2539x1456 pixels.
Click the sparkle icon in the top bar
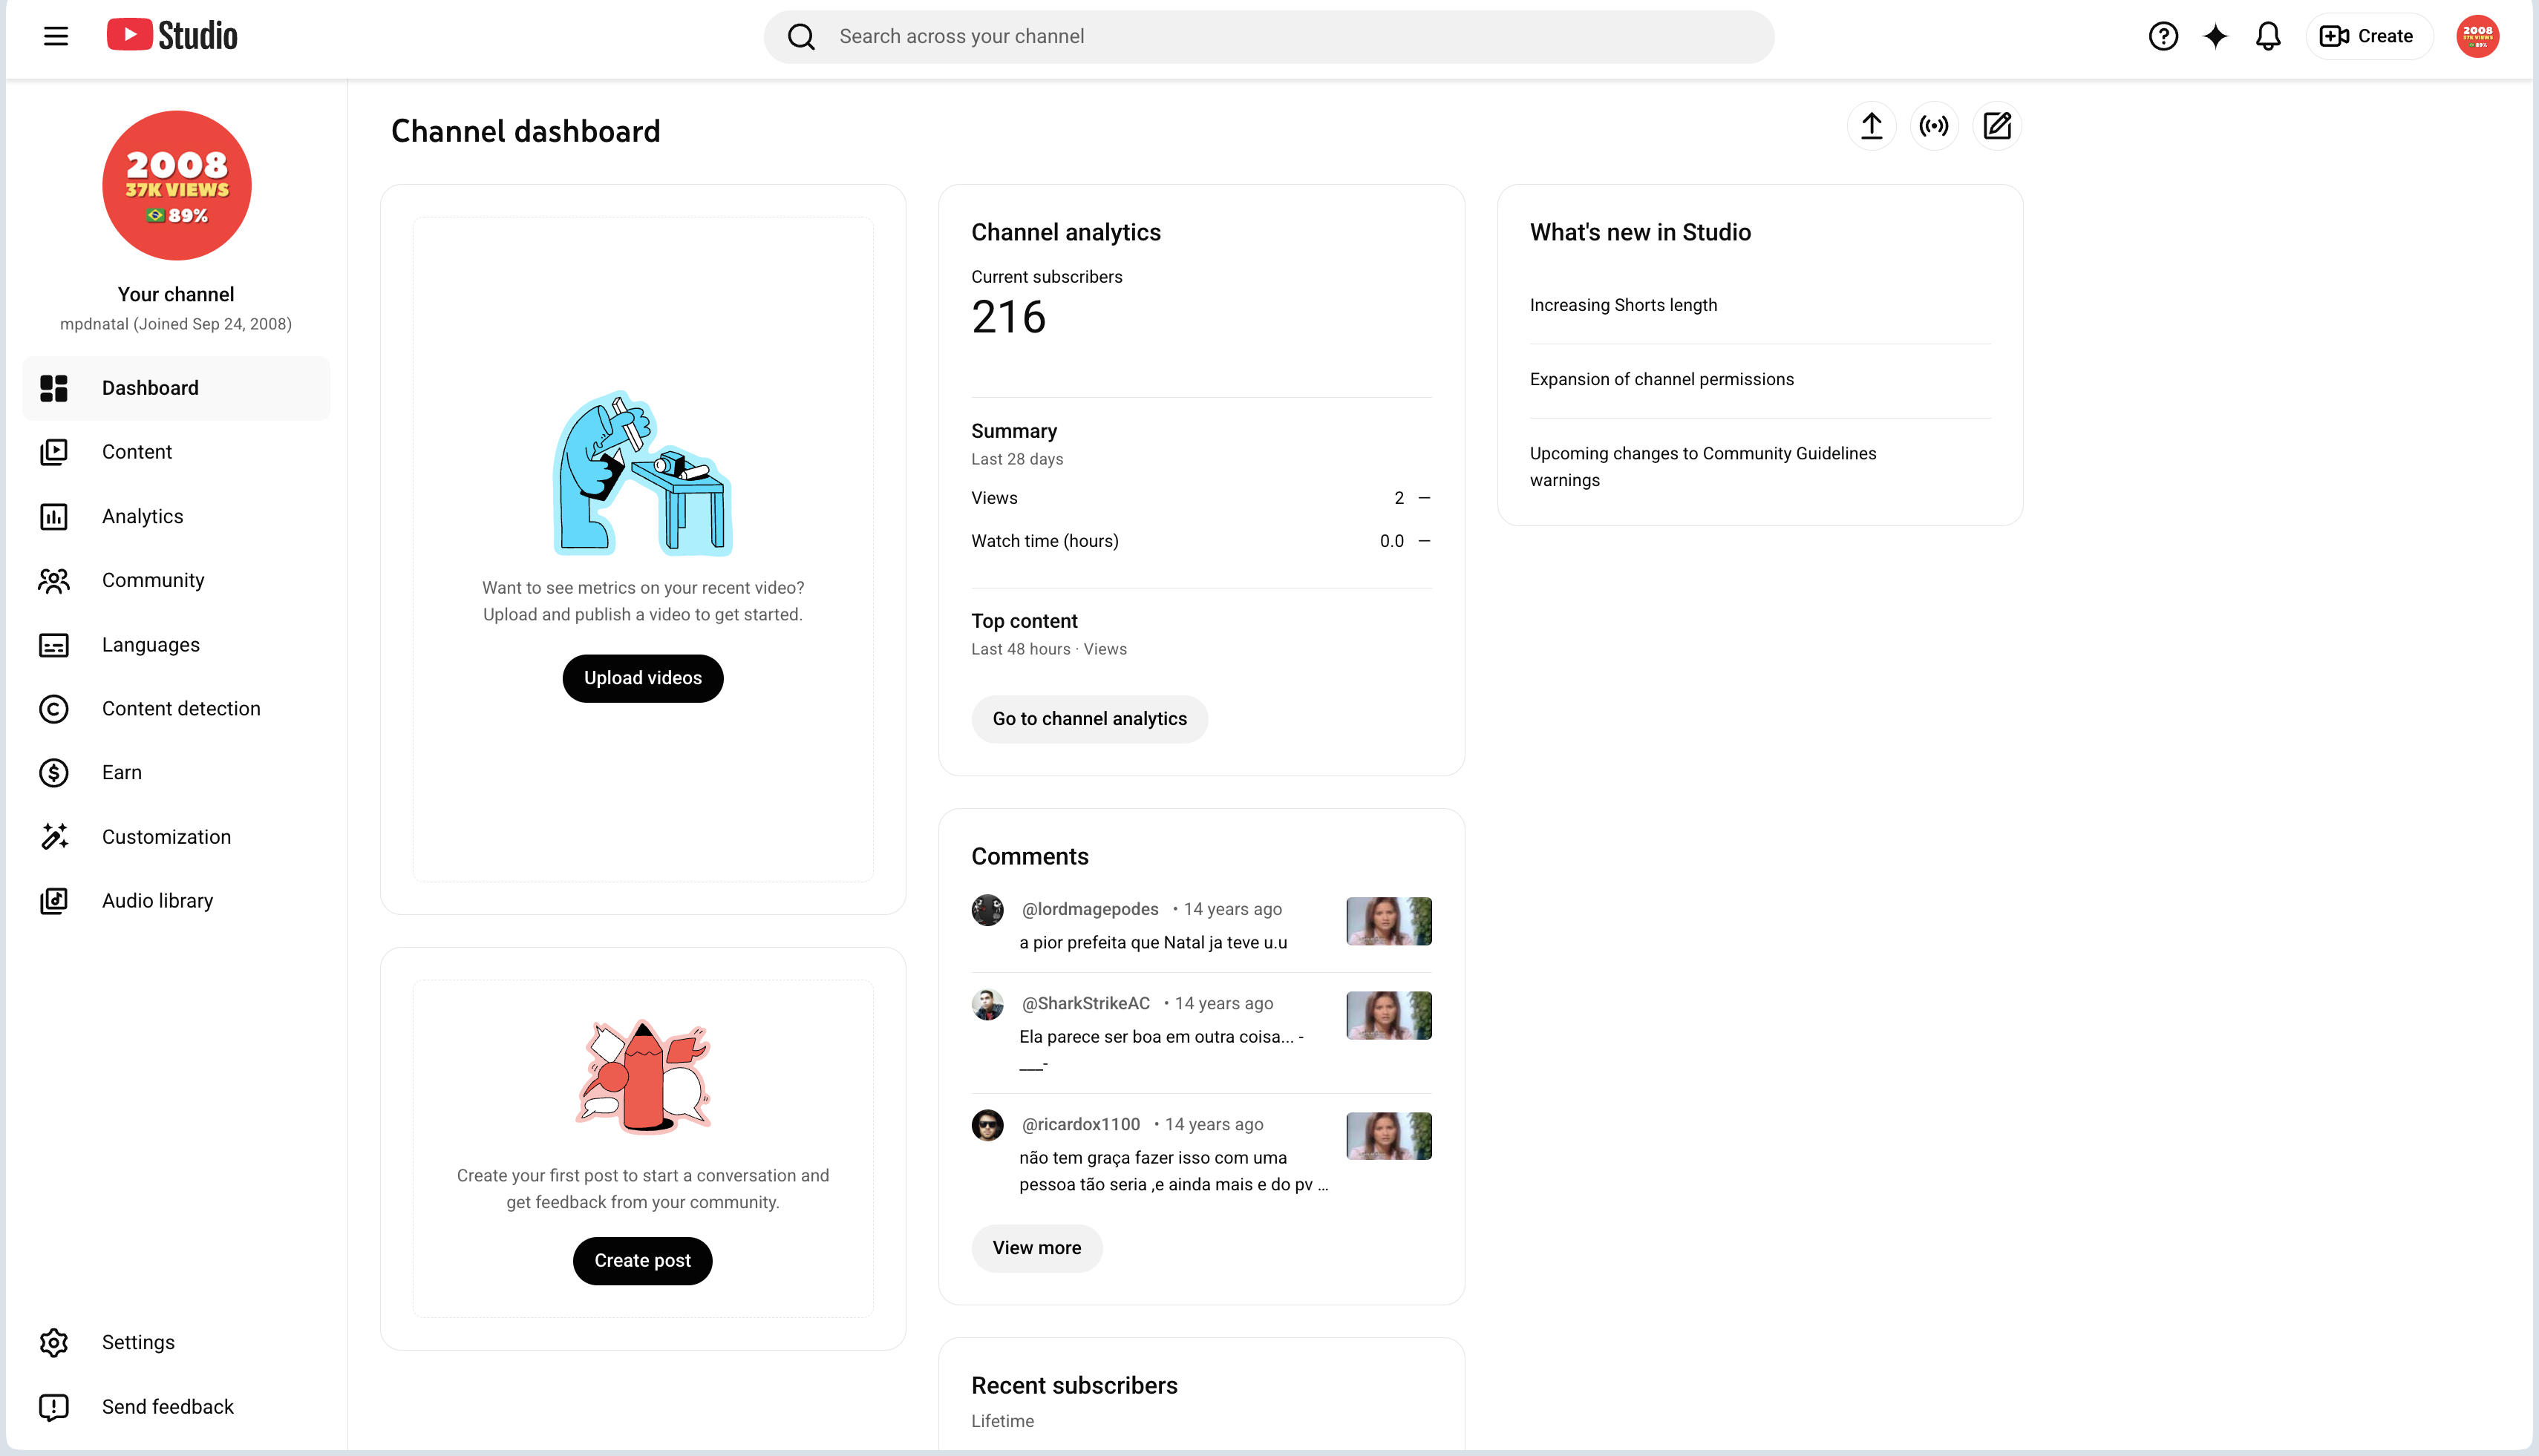point(2216,36)
